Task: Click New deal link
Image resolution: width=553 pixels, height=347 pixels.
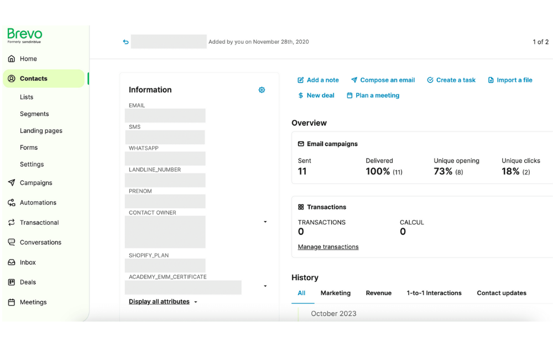Action: 321,96
